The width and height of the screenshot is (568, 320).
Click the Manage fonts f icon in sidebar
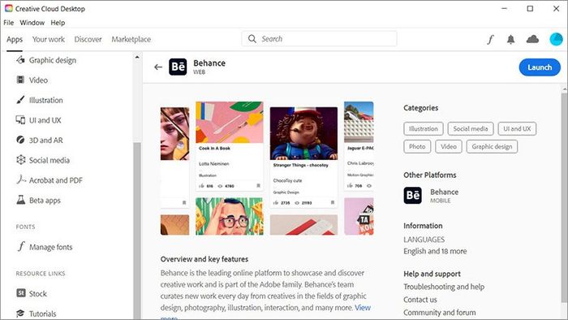tap(21, 246)
